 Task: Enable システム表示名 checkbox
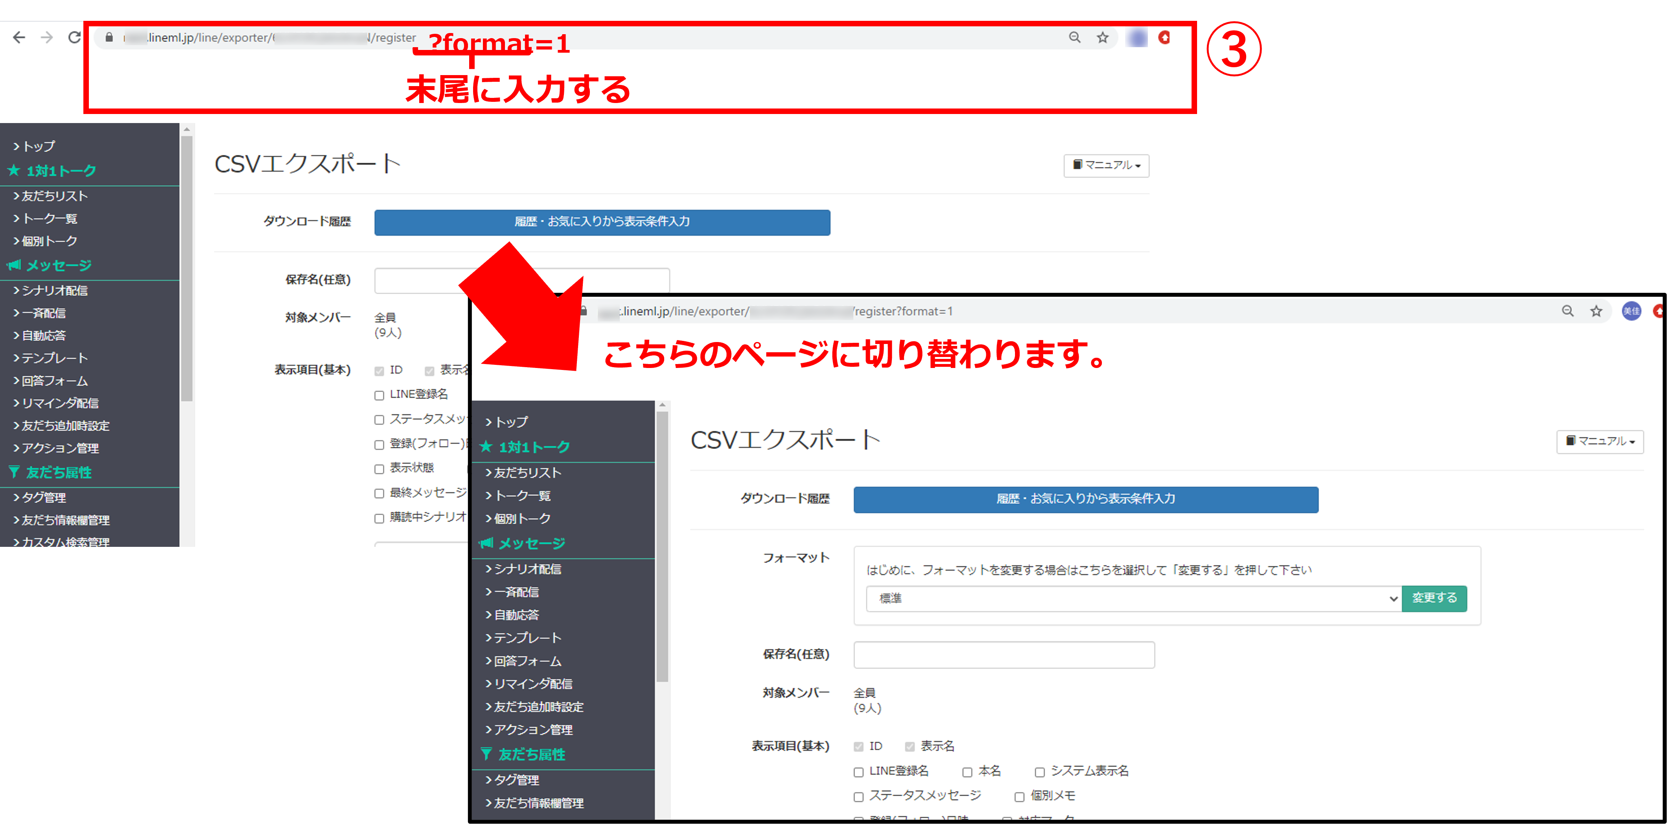(1040, 772)
